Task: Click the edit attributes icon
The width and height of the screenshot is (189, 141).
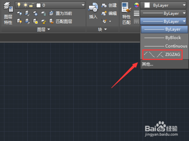Action: [x=104, y=21]
